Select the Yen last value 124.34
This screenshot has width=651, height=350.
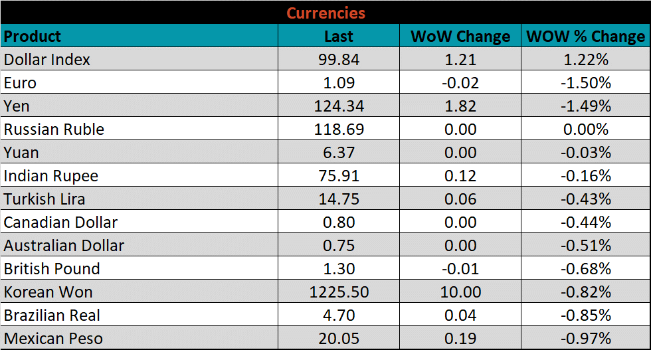[x=339, y=106]
